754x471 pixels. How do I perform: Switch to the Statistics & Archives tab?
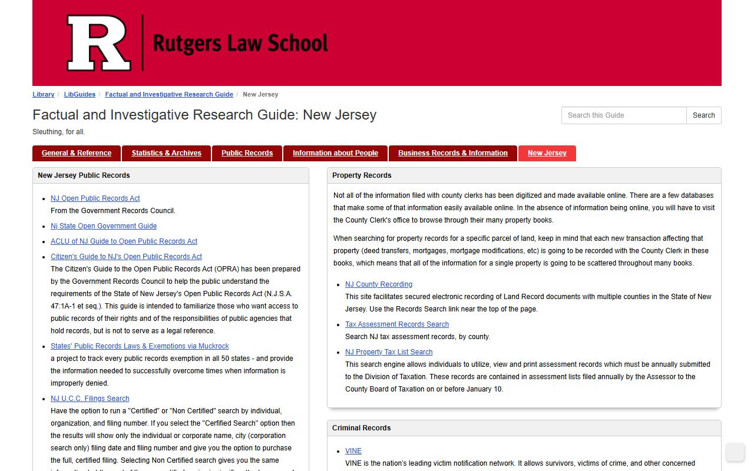[x=166, y=153]
